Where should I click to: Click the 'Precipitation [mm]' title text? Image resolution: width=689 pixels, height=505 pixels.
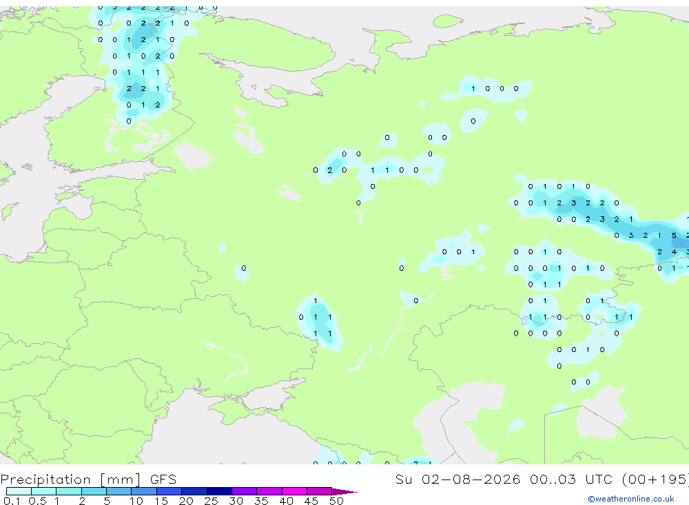[70, 479]
